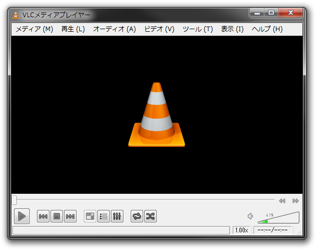Open the オーディオ (A) menu

point(114,29)
